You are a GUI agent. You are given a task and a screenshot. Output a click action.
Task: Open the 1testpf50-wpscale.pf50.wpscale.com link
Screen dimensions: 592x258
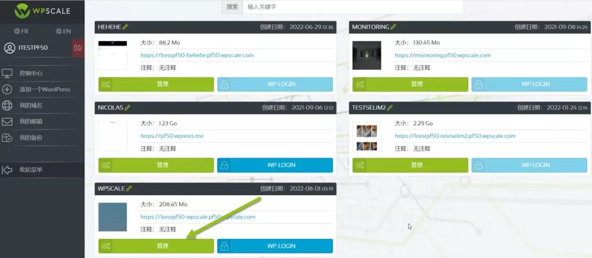coord(198,217)
